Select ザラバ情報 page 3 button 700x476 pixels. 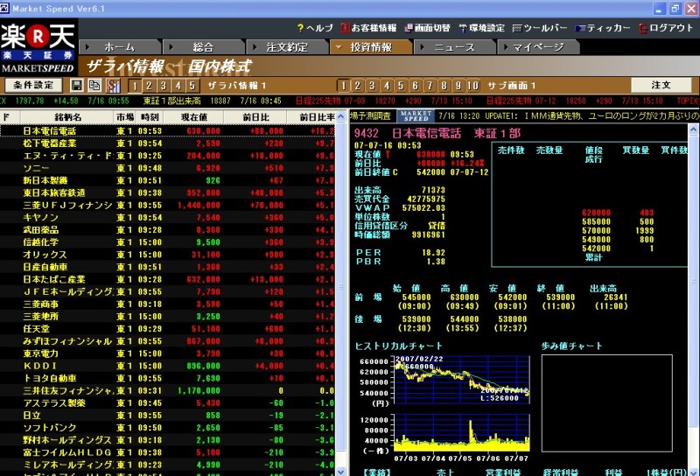pyautogui.click(x=164, y=85)
